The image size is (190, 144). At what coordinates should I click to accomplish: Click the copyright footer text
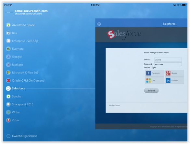tap(169, 127)
